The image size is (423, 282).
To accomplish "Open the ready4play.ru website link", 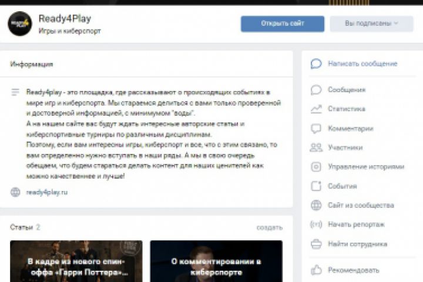I will click(46, 192).
